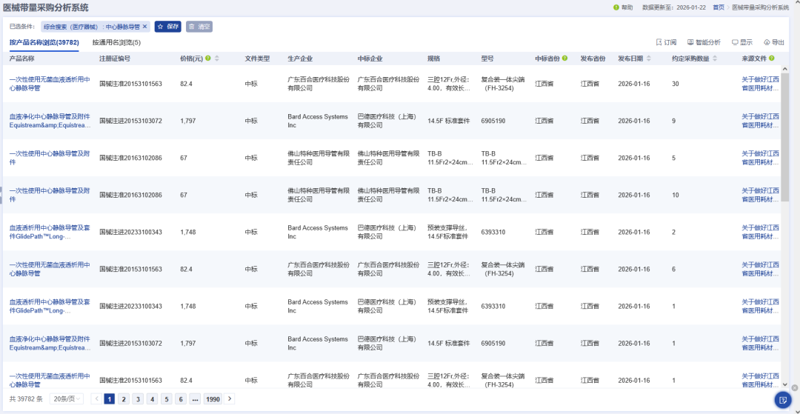Click the green help icon beside 价格(元)

coord(207,59)
